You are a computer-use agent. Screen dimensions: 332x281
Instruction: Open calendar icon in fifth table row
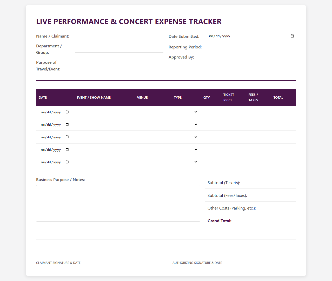[67, 162]
